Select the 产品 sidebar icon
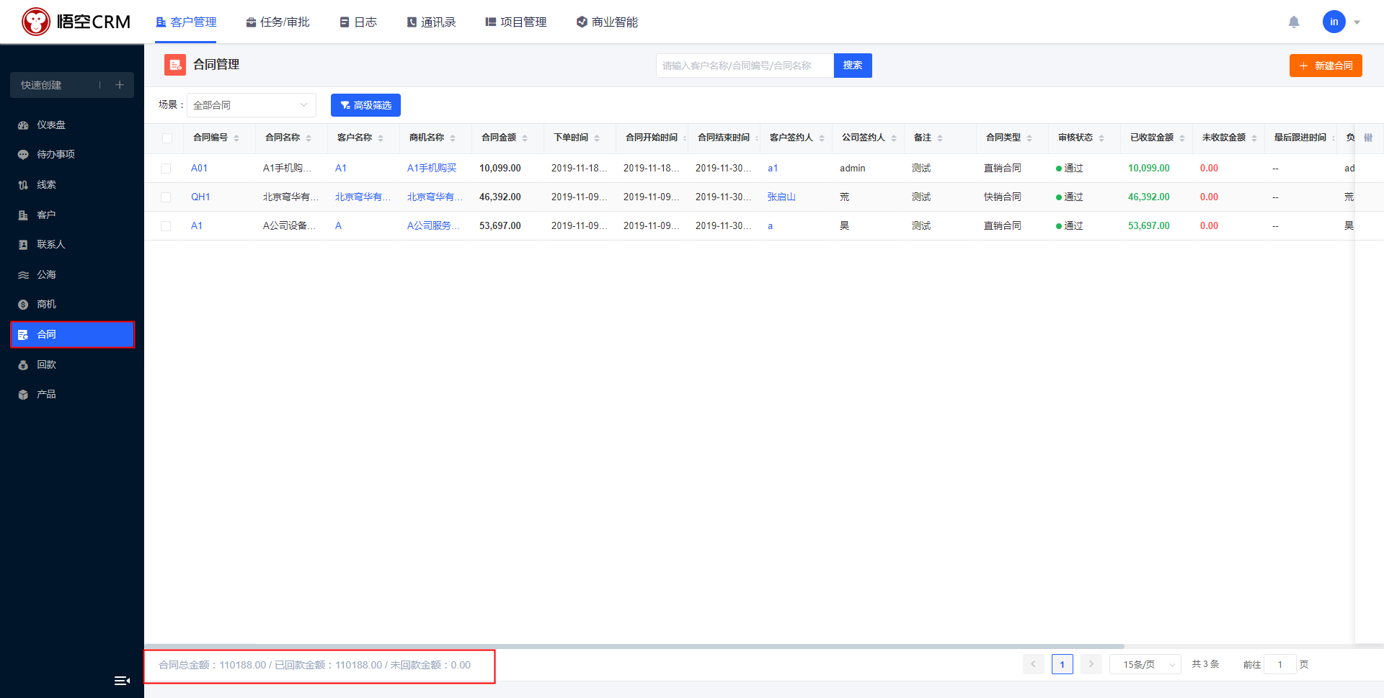This screenshot has width=1384, height=698. coord(47,394)
